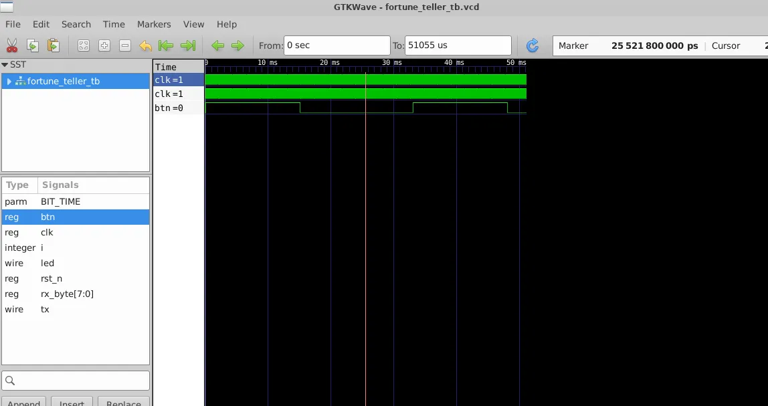Open the Search menu

[x=76, y=24]
